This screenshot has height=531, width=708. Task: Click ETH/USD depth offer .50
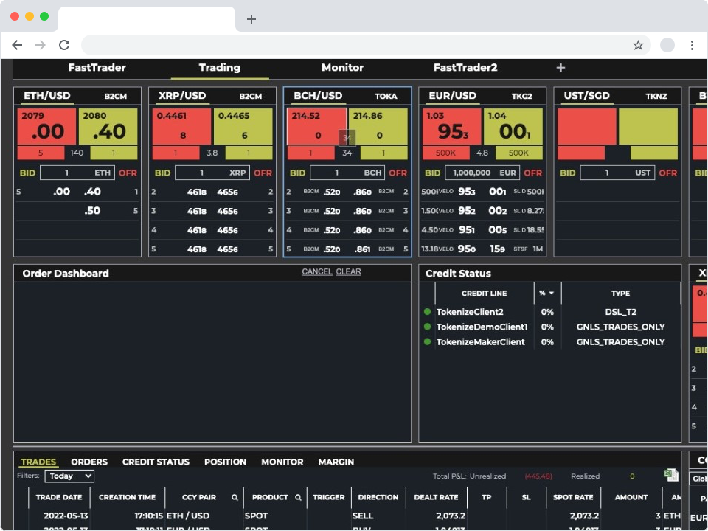coord(92,211)
